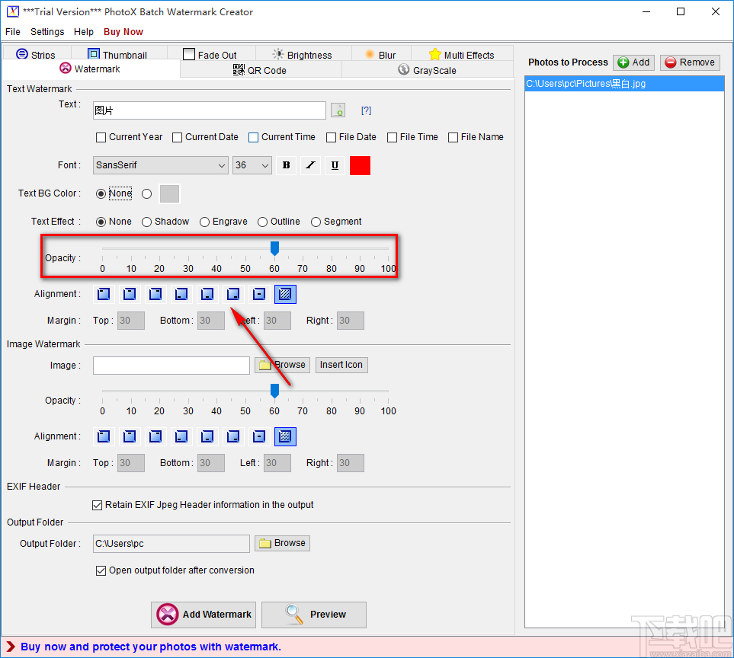Screen dimensions: 734x658
Task: Select the custom text background color radio
Action: click(x=147, y=193)
